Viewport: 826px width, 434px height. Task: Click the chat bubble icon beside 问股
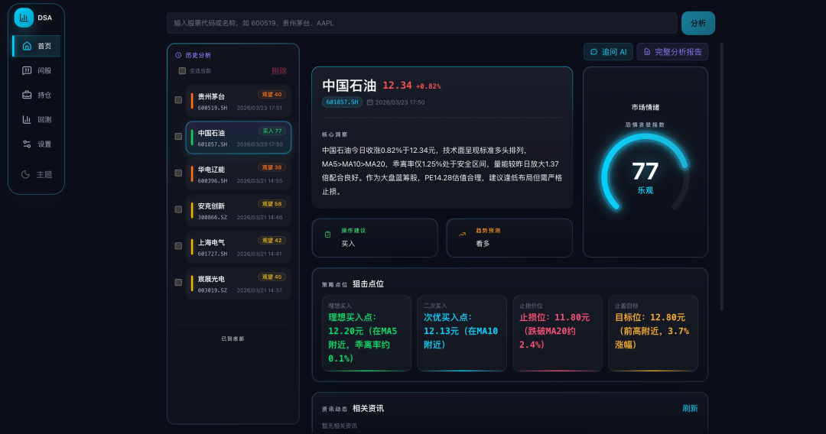pos(27,70)
